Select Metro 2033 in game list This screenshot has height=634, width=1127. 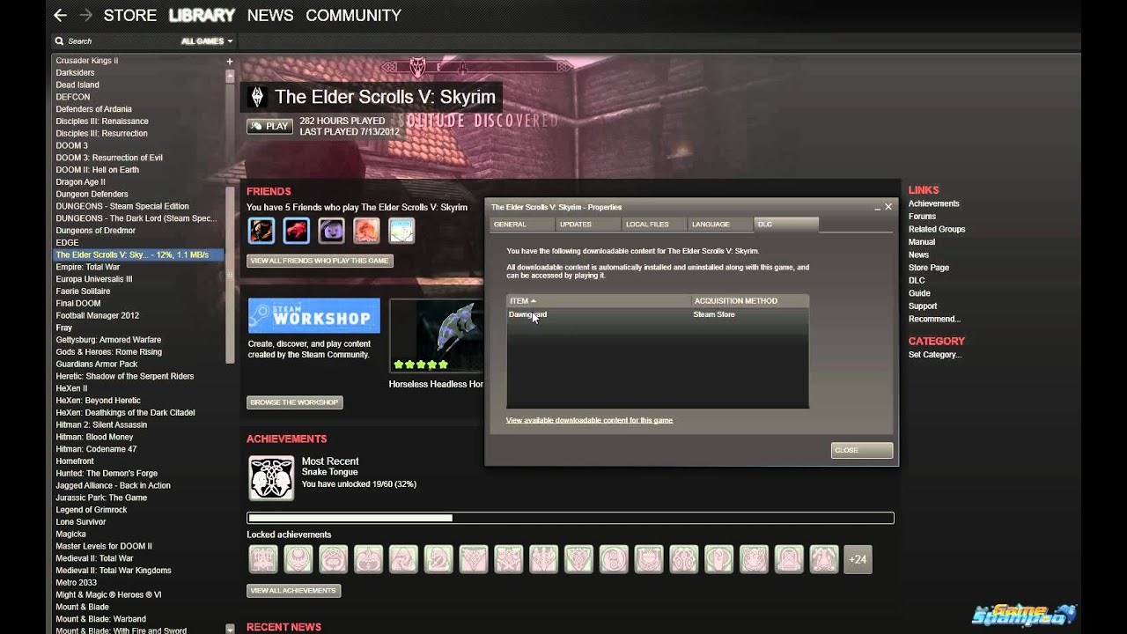coord(77,583)
